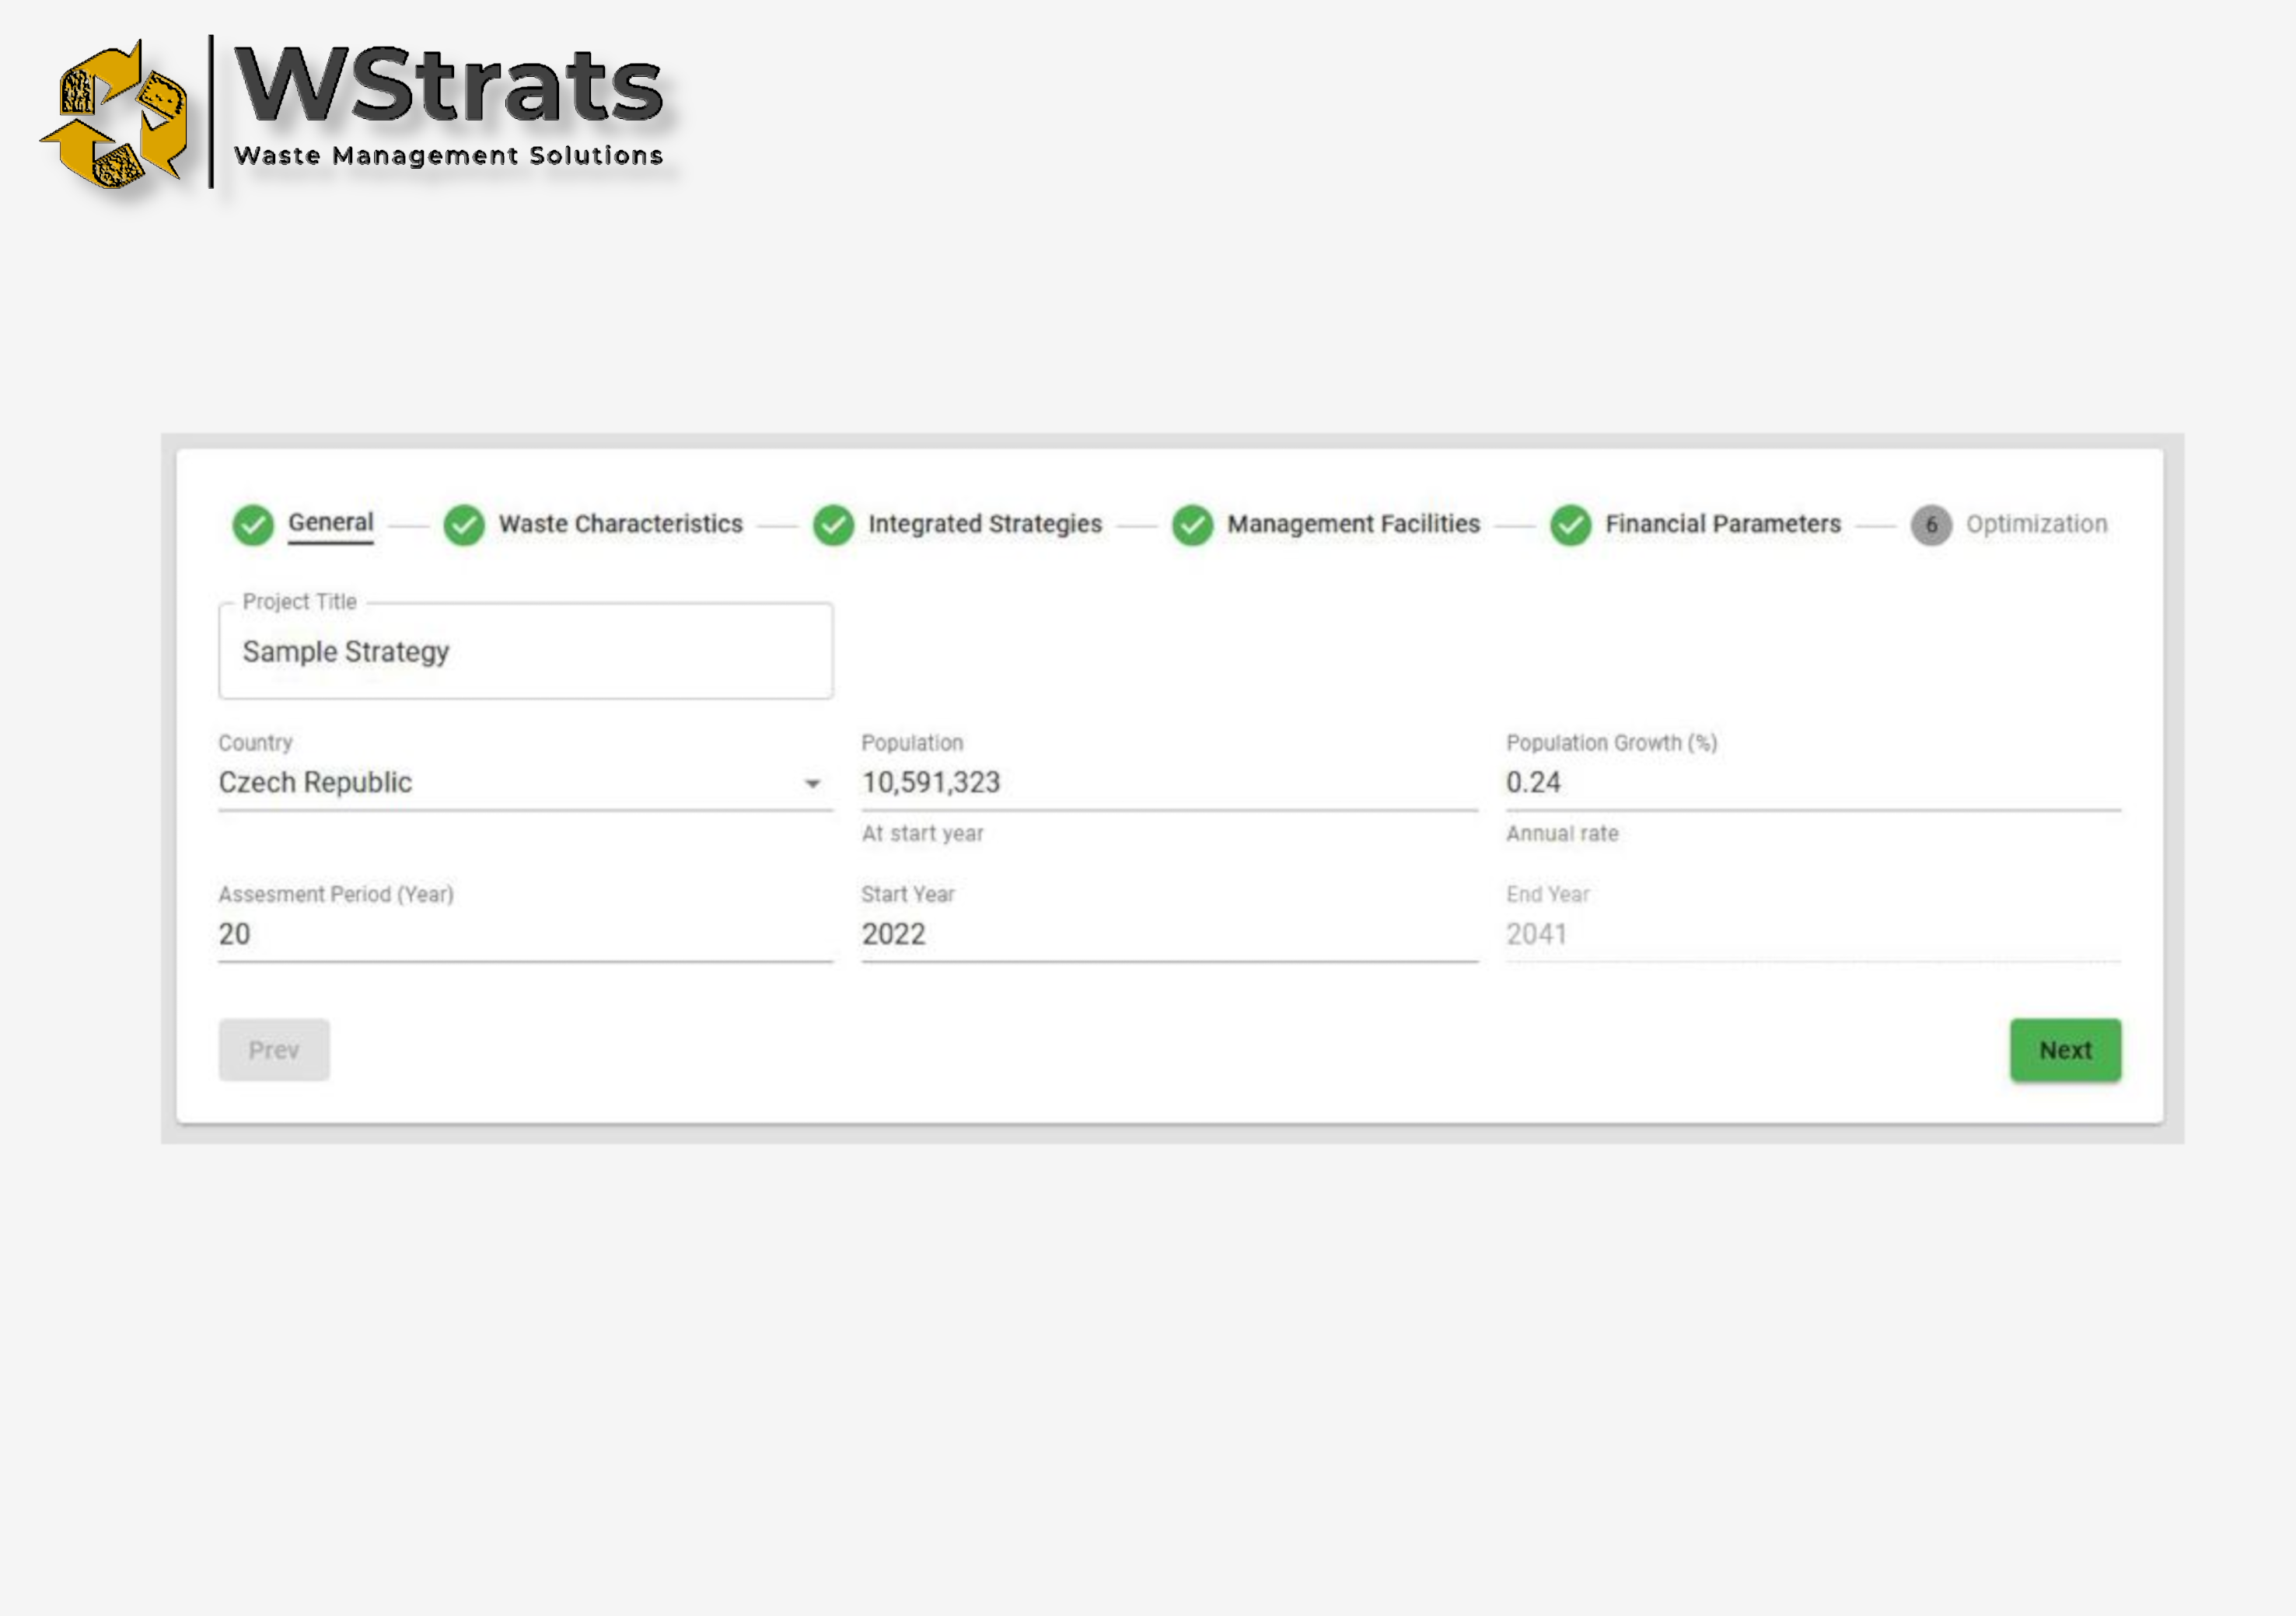The height and width of the screenshot is (1616, 2296).
Task: Select the Financial Parameters step
Action: point(1723,524)
